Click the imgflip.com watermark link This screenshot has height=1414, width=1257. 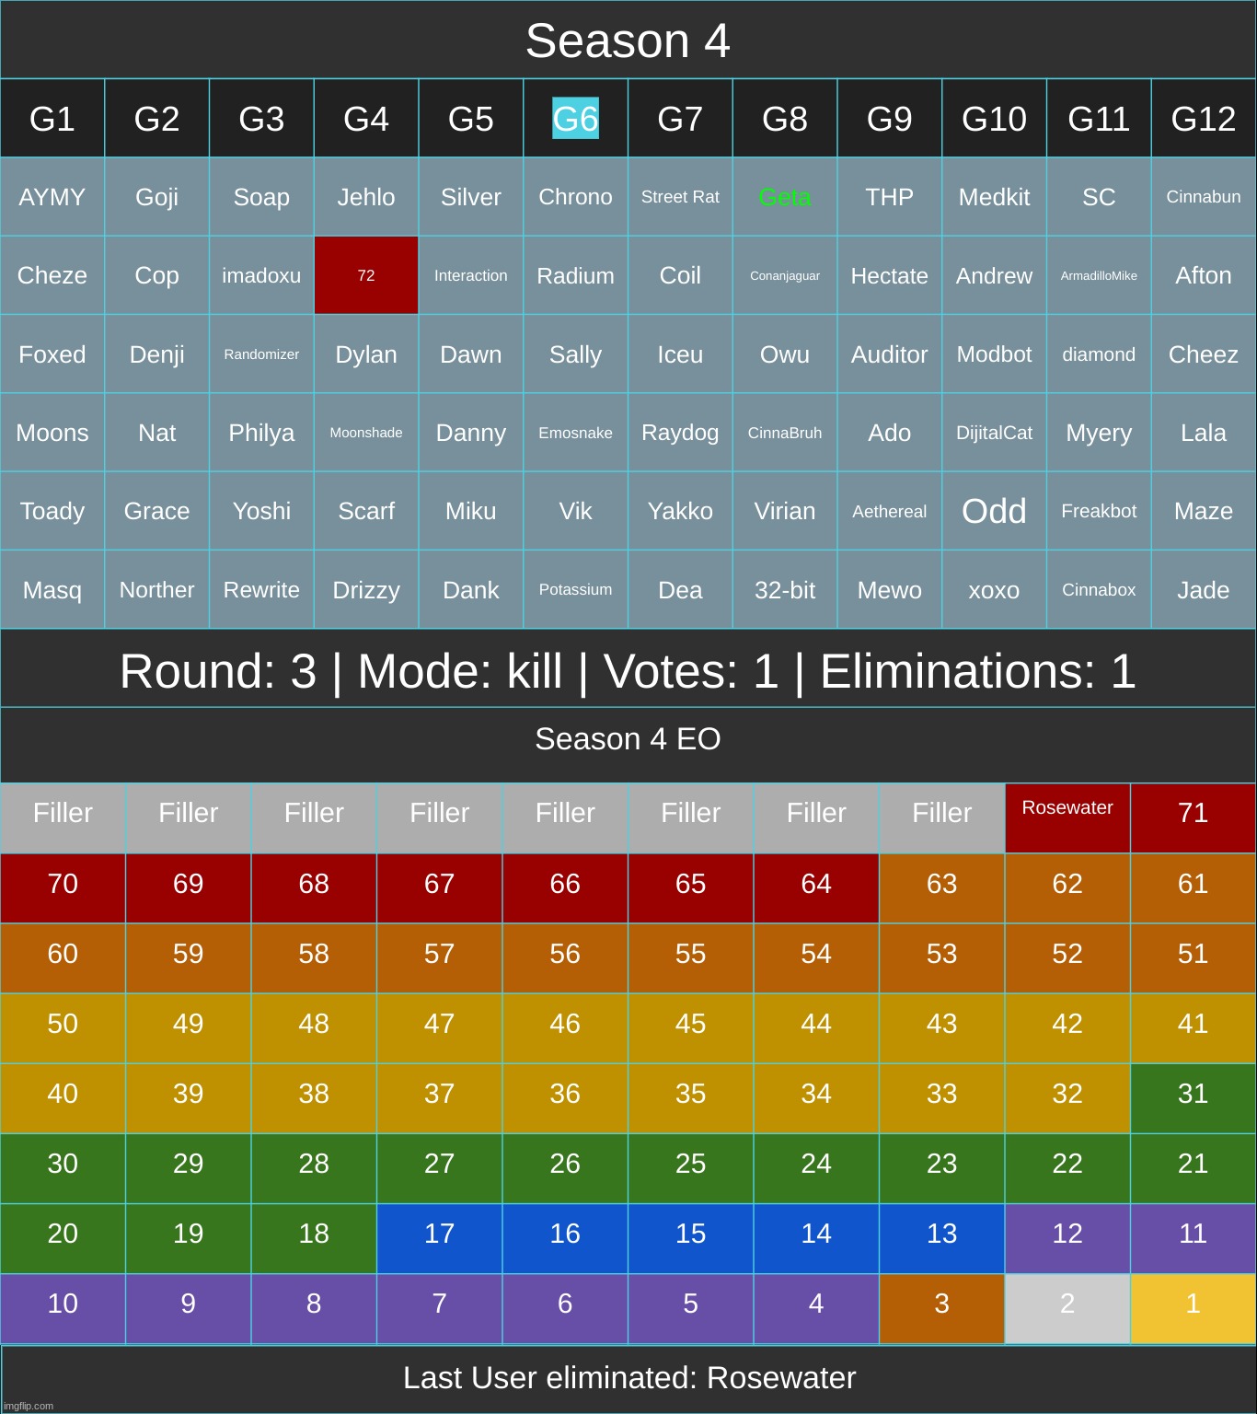point(28,1406)
